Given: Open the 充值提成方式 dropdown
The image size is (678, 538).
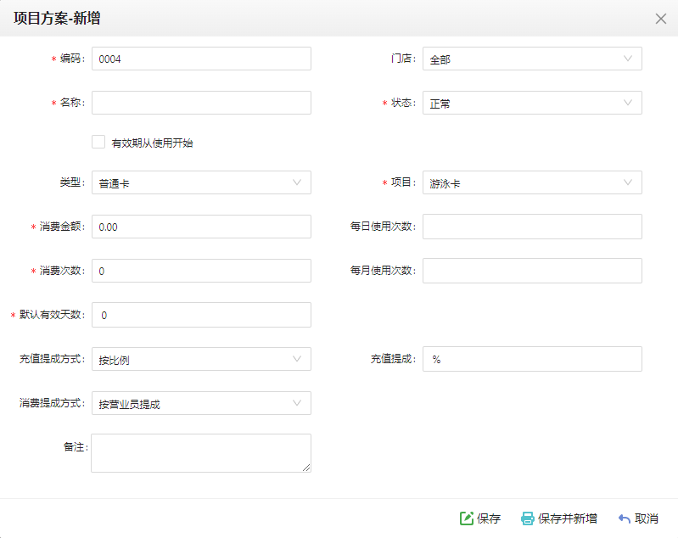Looking at the screenshot, I should point(201,359).
